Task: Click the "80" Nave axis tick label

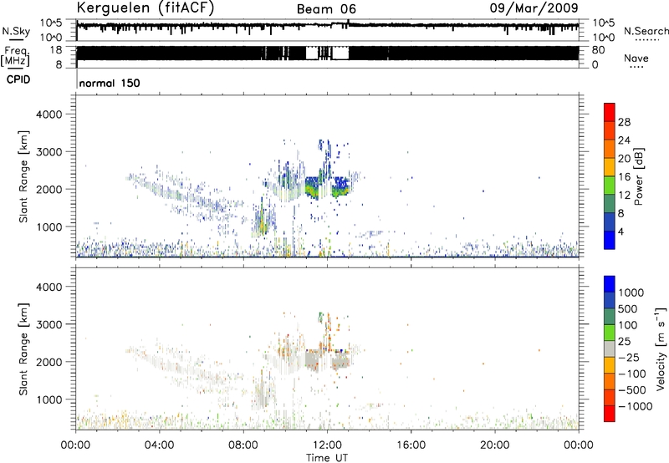Action: pos(598,50)
